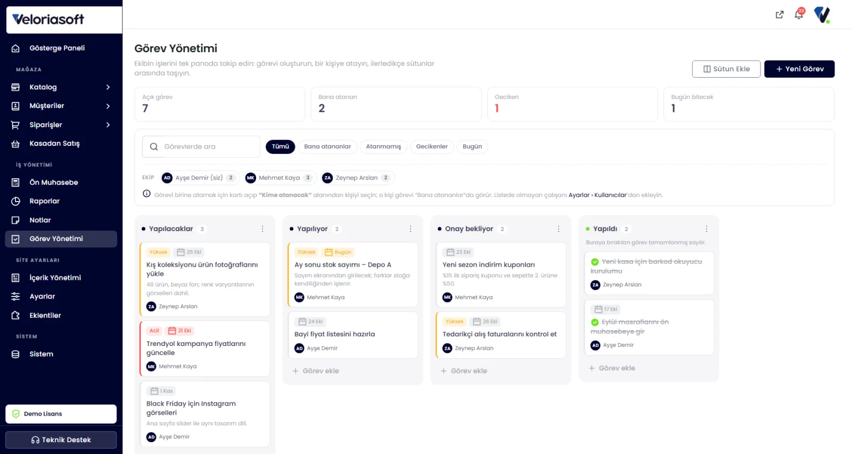Image resolution: width=852 pixels, height=454 pixels.
Task: Select the Bugün filter pill
Action: point(472,147)
